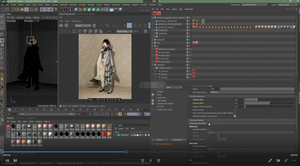The image size is (300, 166).
Task: Click the Multi-Pass... button
Action: 178,140
